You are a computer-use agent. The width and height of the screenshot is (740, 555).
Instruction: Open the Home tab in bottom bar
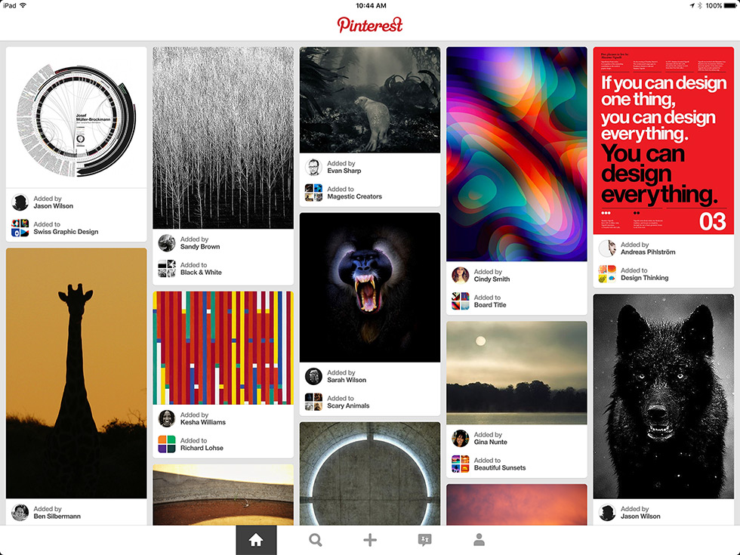pyautogui.click(x=256, y=540)
